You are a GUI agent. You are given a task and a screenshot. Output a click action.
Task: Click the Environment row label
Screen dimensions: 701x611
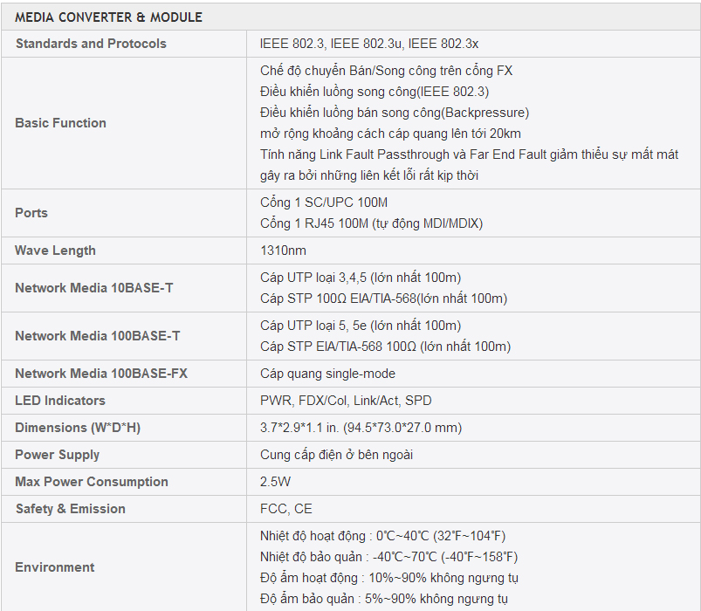click(54, 567)
